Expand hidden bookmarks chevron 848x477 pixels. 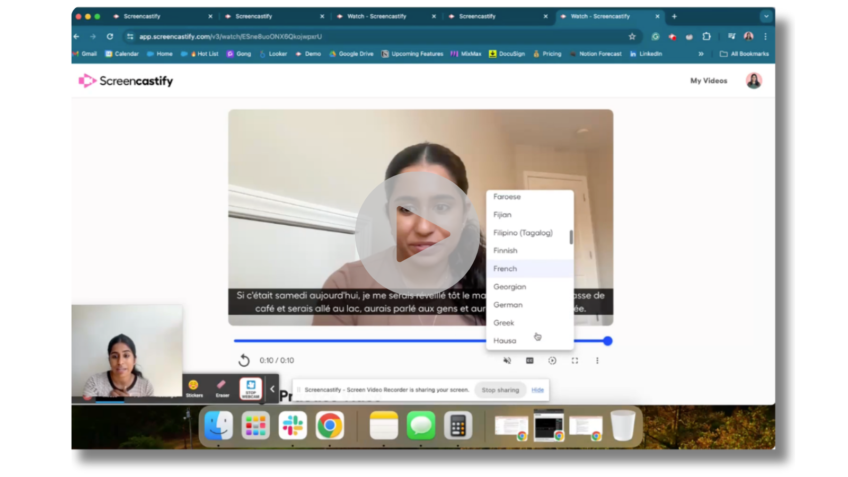point(701,54)
